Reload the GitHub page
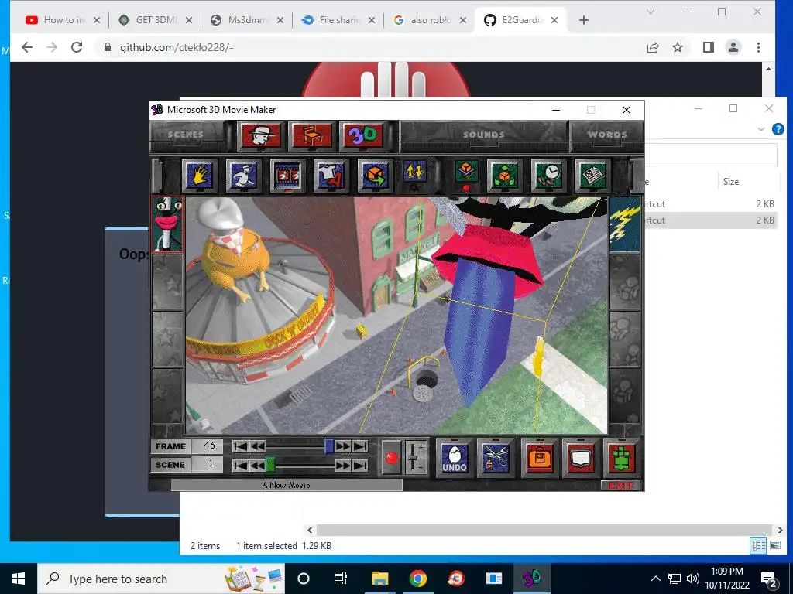This screenshot has height=594, width=793. click(77, 47)
